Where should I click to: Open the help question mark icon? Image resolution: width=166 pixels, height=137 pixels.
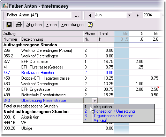(x=90, y=25)
